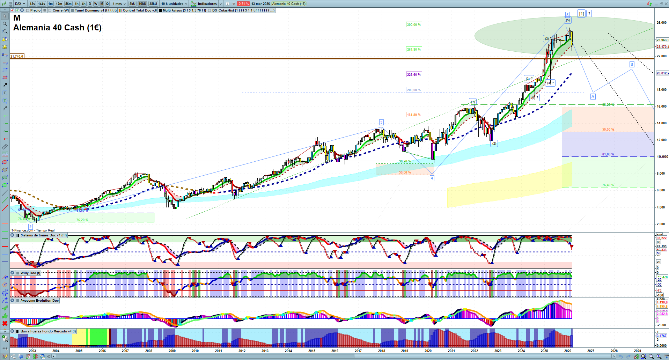Click the red X delete tool
The height and width of the screenshot is (360, 669).
(x=5, y=323)
